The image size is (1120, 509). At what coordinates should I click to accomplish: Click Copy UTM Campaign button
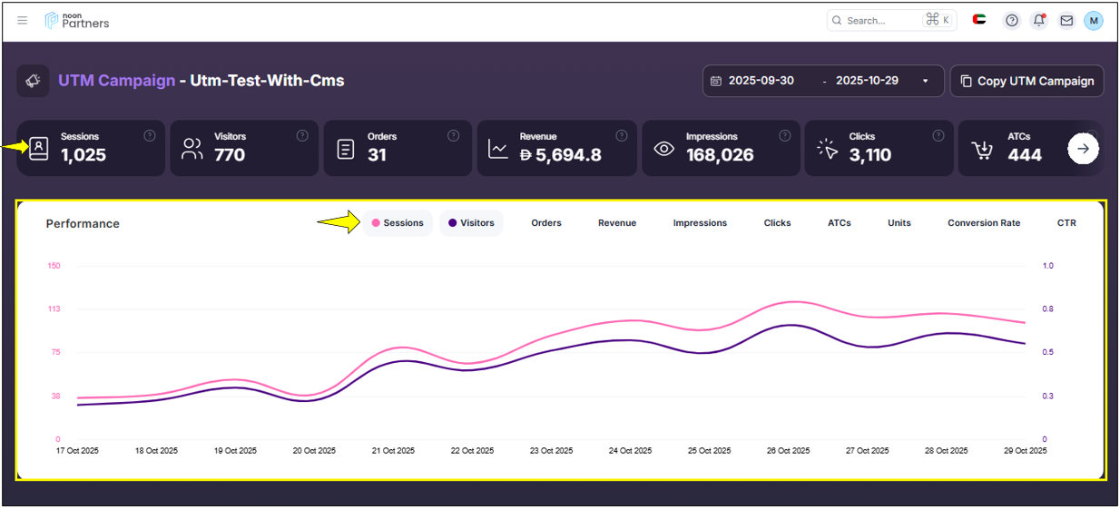pos(1027,81)
